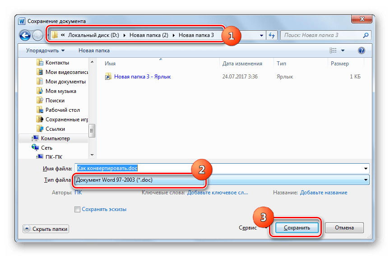Click the navigation pane scroll down arrow

[92, 155]
